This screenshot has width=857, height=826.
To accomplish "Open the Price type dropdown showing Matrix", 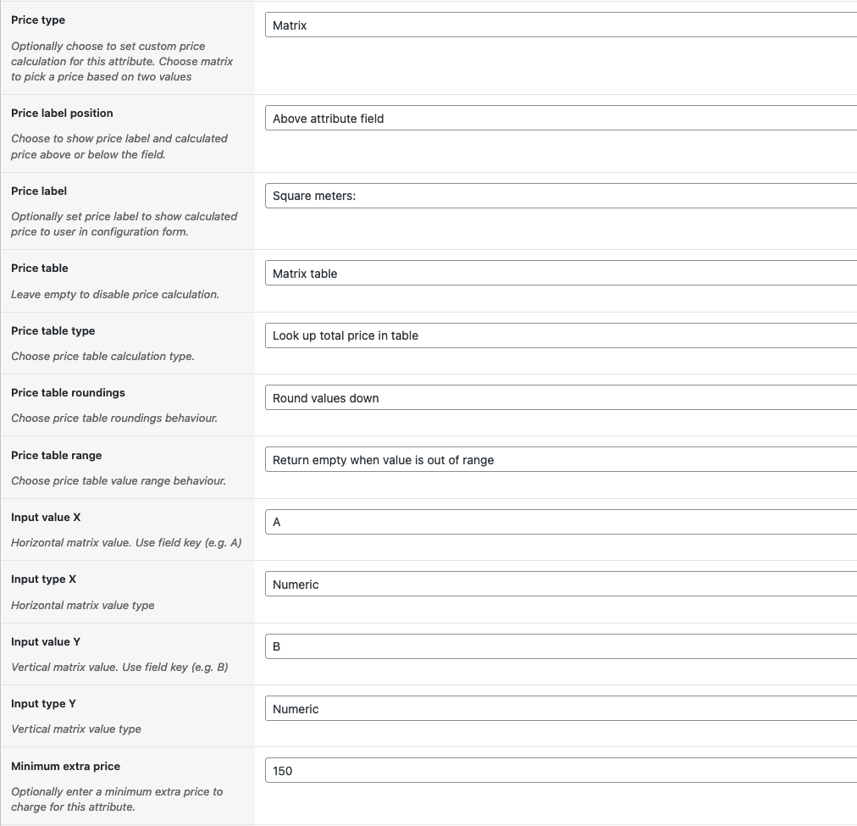I will pos(561,25).
